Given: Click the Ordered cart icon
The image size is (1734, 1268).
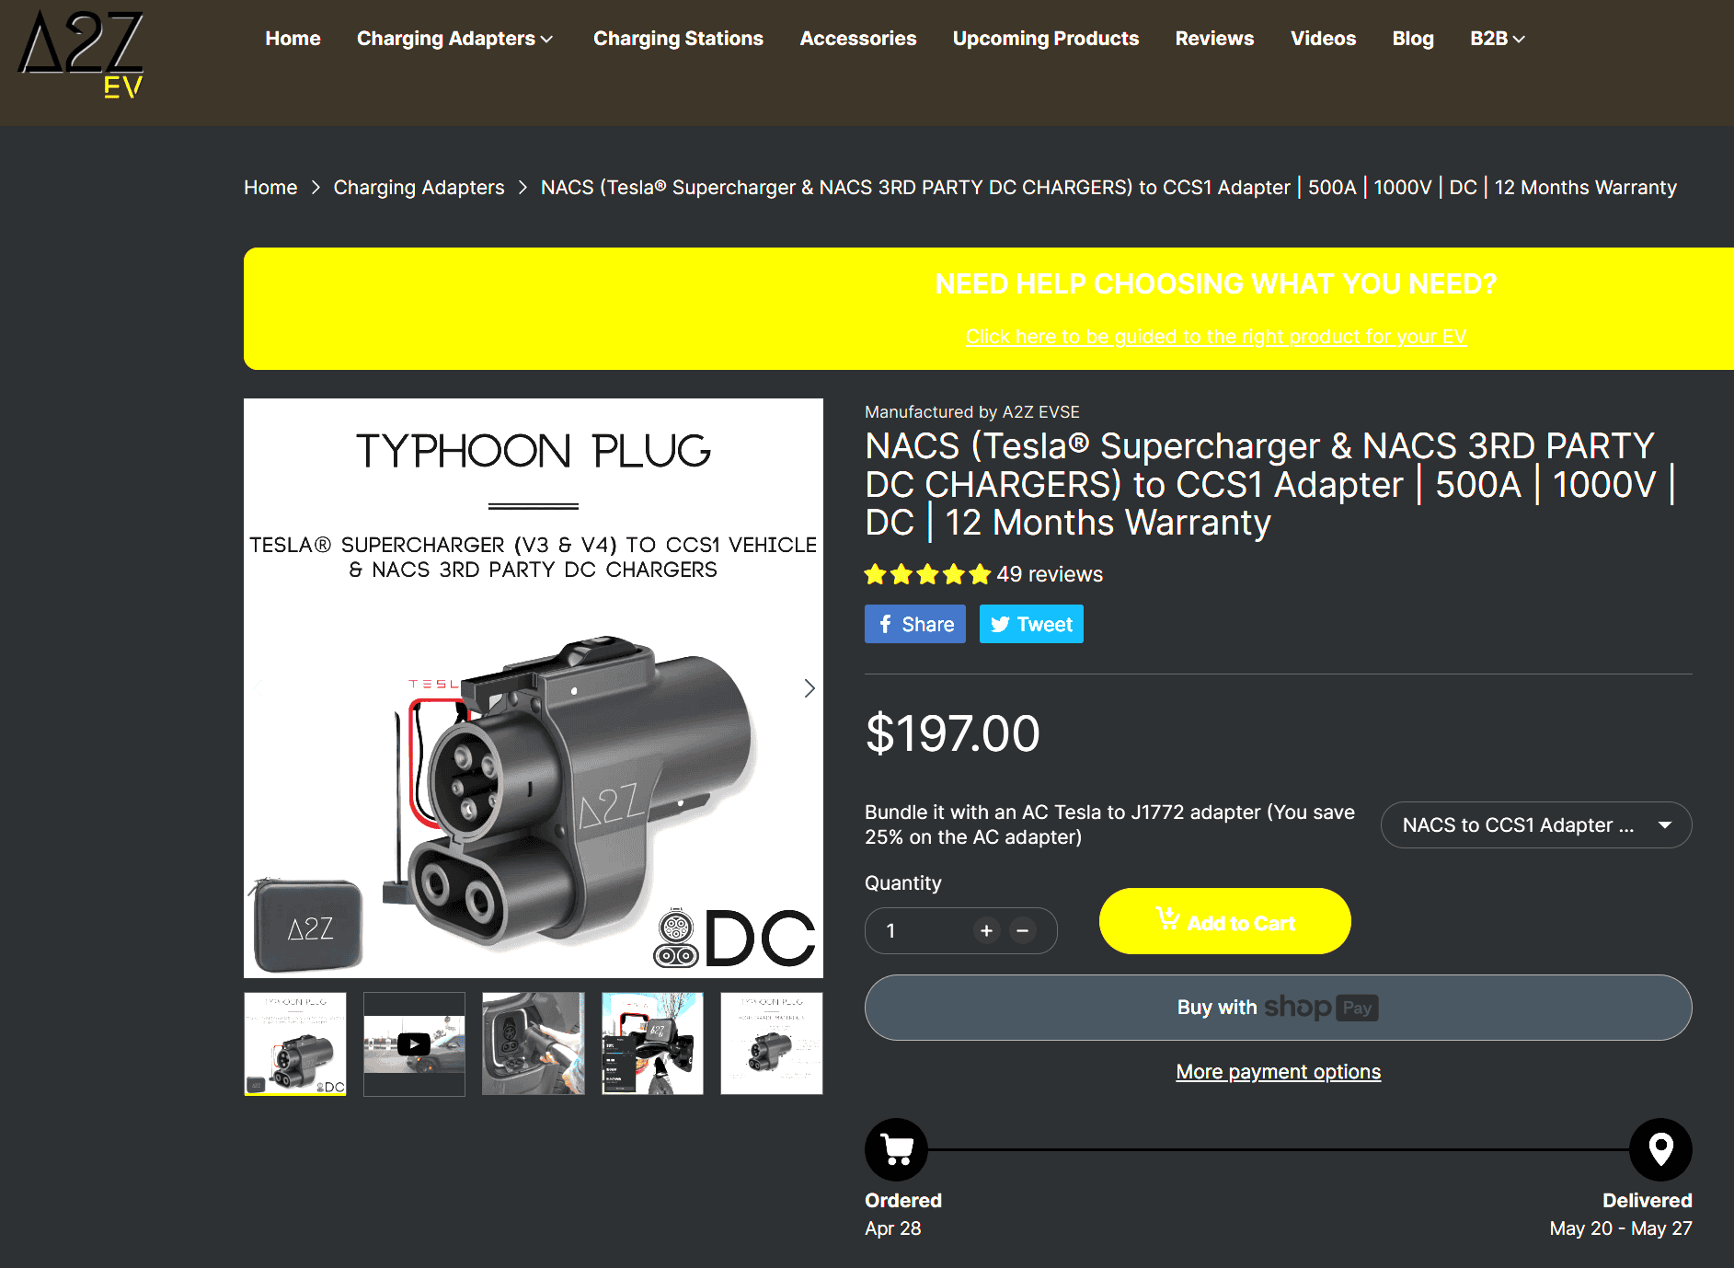Looking at the screenshot, I should click(x=896, y=1149).
